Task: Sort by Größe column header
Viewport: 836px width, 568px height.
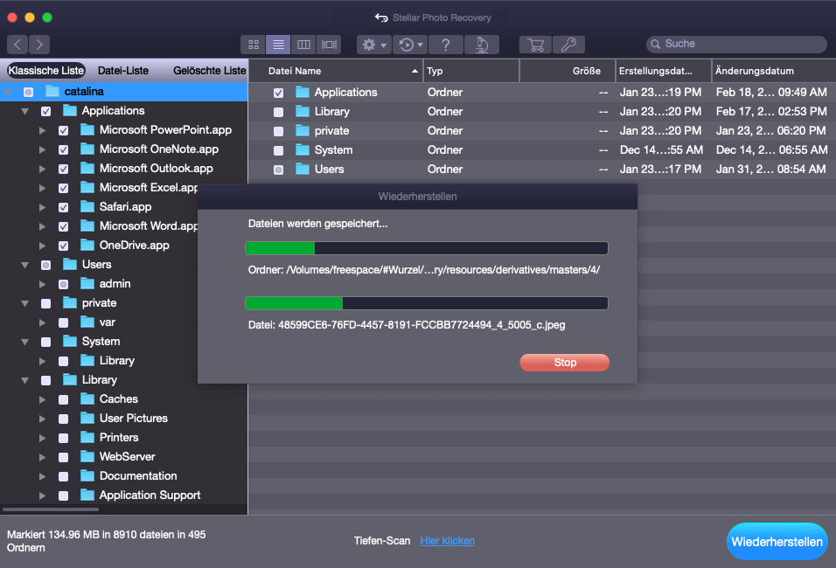Action: [568, 71]
